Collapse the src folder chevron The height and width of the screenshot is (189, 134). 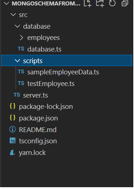coord(13,15)
